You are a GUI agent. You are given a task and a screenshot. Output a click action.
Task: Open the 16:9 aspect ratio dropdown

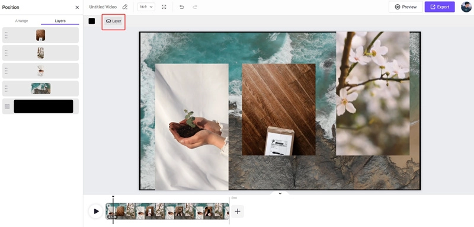tap(146, 7)
